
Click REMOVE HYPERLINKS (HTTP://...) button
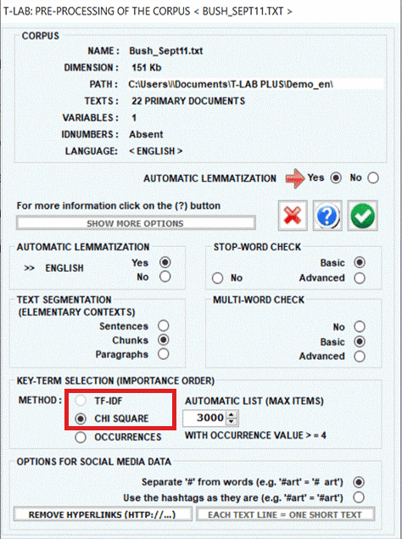click(x=103, y=514)
